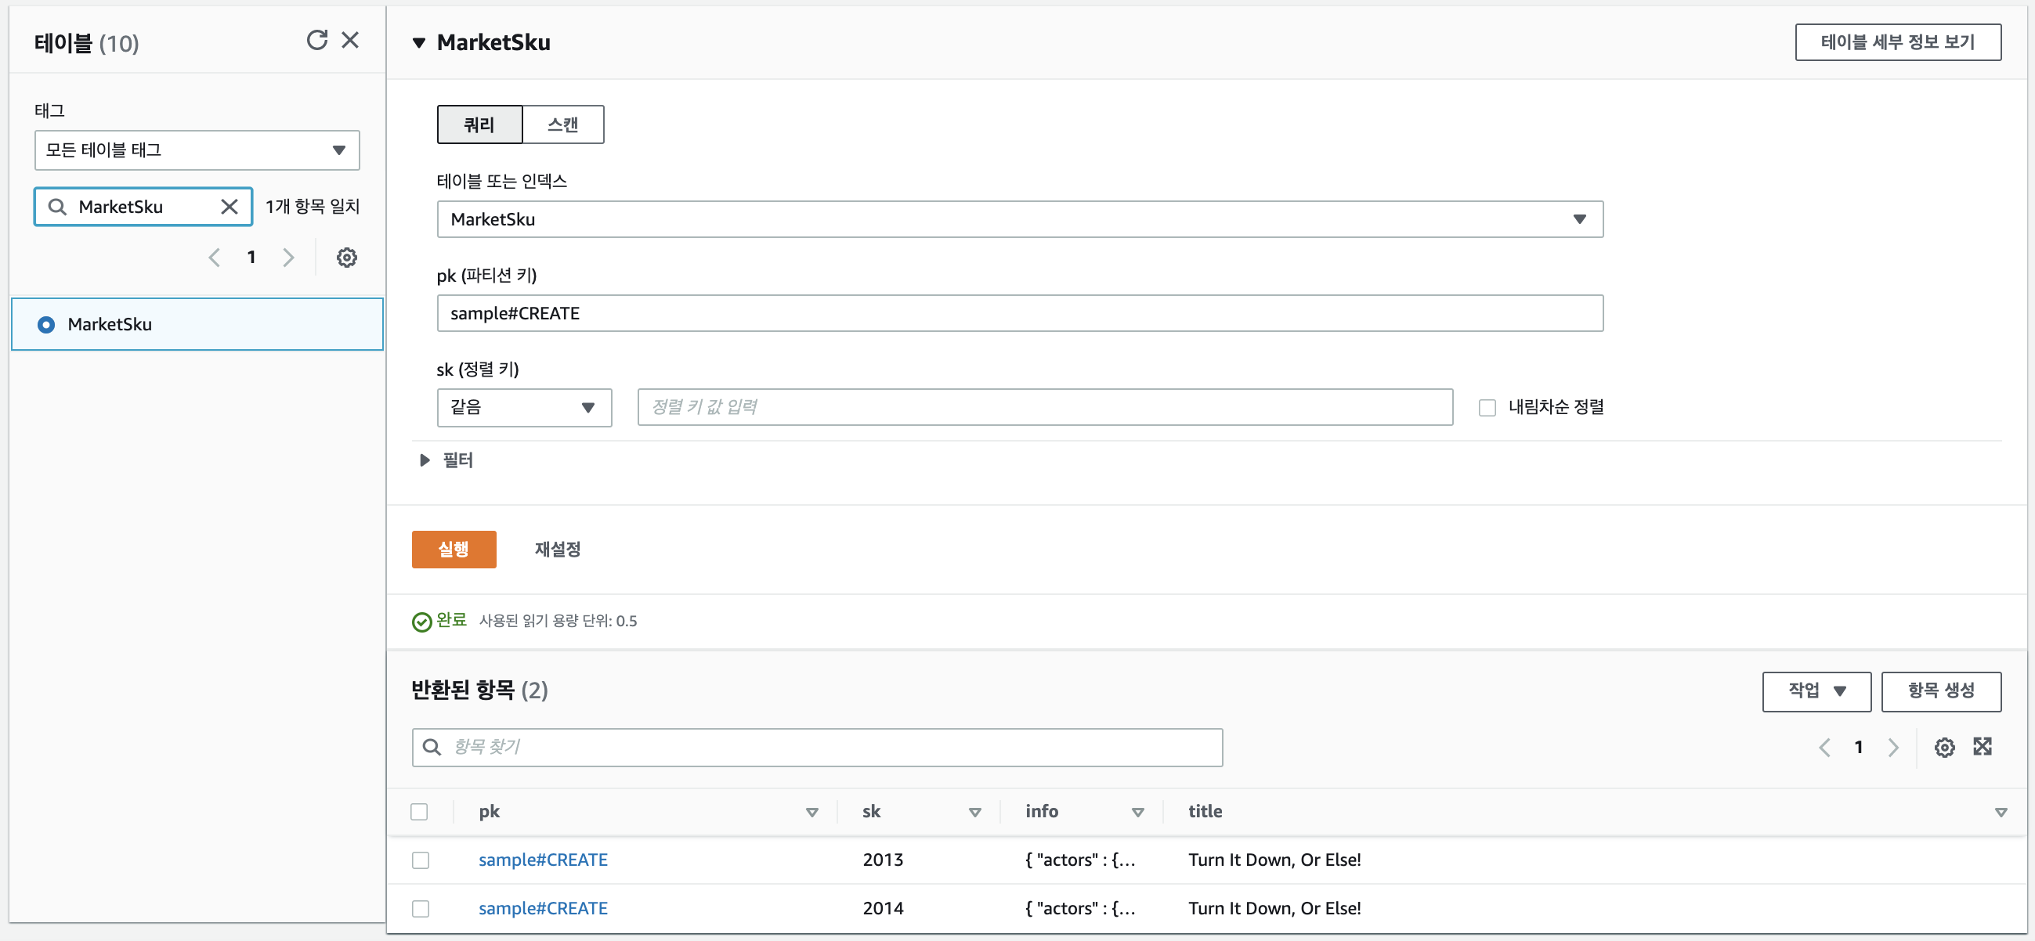Expand results table to fullscreen
Image resolution: width=2035 pixels, height=941 pixels.
point(1982,747)
